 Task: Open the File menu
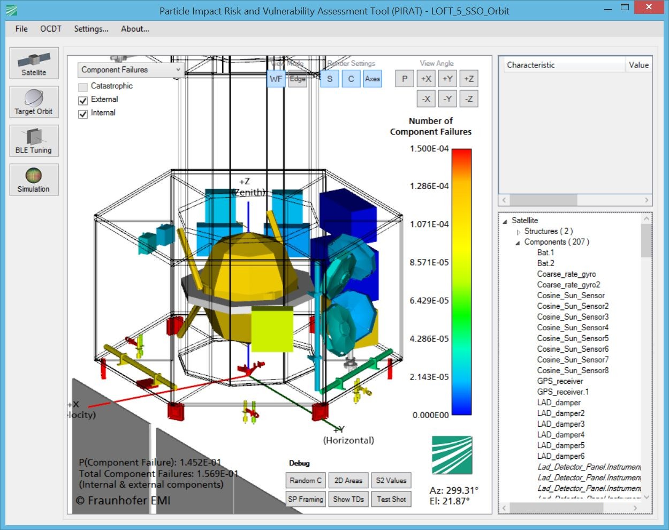point(21,29)
